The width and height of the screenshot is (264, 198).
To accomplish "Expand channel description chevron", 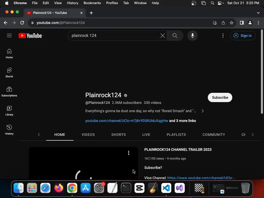I will point(203,111).
